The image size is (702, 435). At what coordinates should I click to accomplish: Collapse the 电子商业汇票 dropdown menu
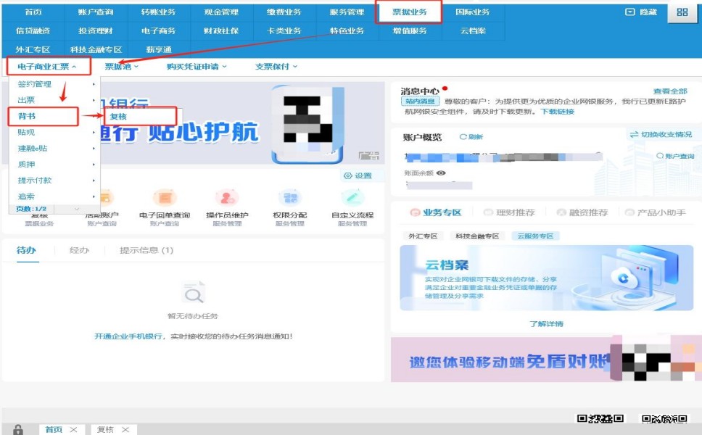point(48,67)
